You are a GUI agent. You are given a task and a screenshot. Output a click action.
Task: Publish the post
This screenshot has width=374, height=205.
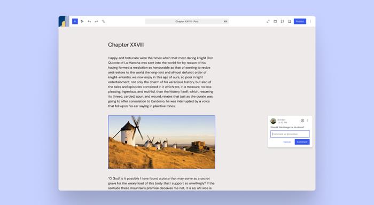pyautogui.click(x=300, y=21)
